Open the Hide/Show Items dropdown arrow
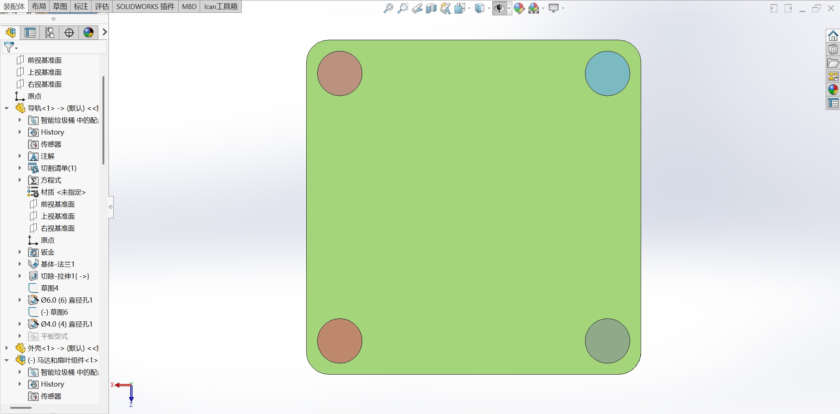Image resolution: width=840 pixels, height=414 pixels. pos(509,8)
